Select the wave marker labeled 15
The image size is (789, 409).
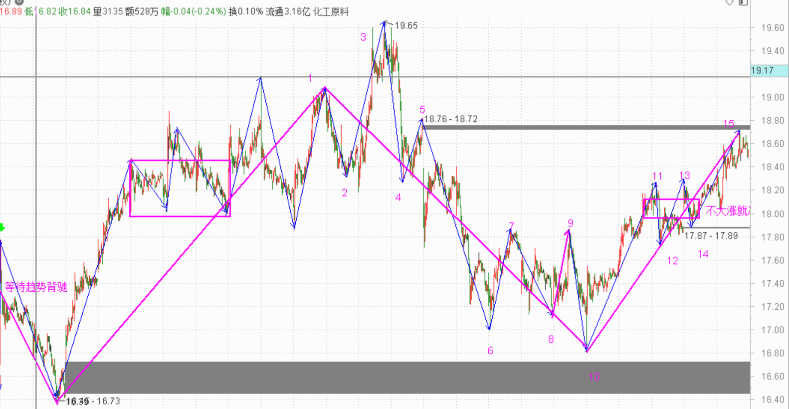coord(729,124)
